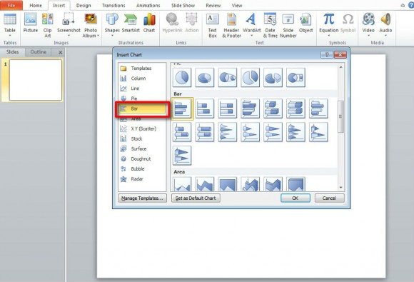Click the chart list scroll down arrow
414x282 pixels.
(340, 187)
